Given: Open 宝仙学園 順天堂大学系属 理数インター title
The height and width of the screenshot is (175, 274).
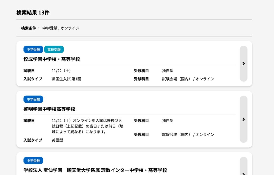Looking at the screenshot, I should (95, 170).
